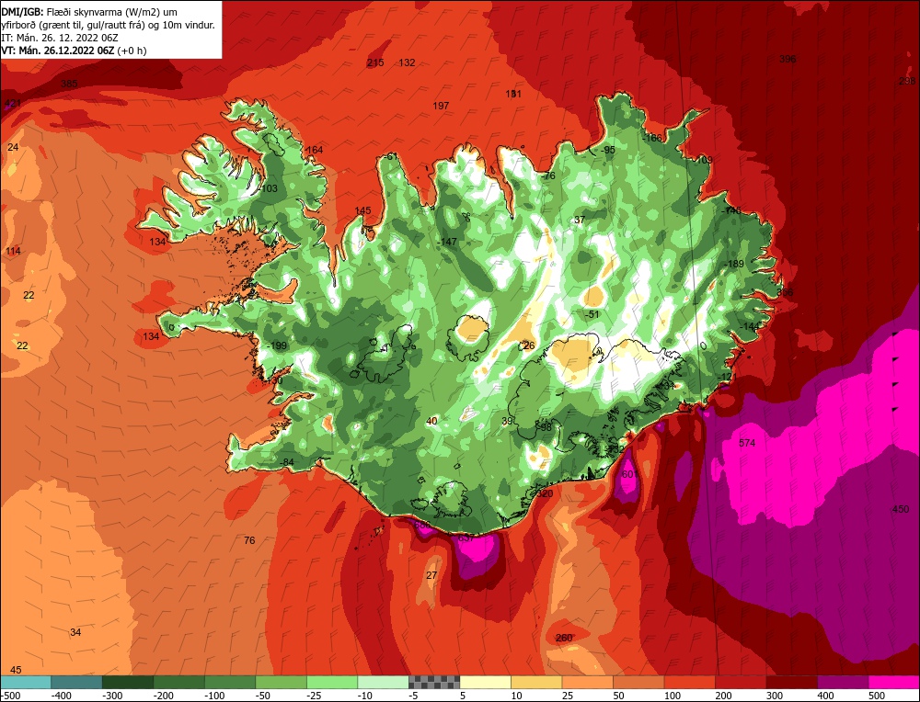Viewport: 920px width, 702px height.
Task: Pick the darkest green -300 to -200 legend swatch
Action: (128, 682)
